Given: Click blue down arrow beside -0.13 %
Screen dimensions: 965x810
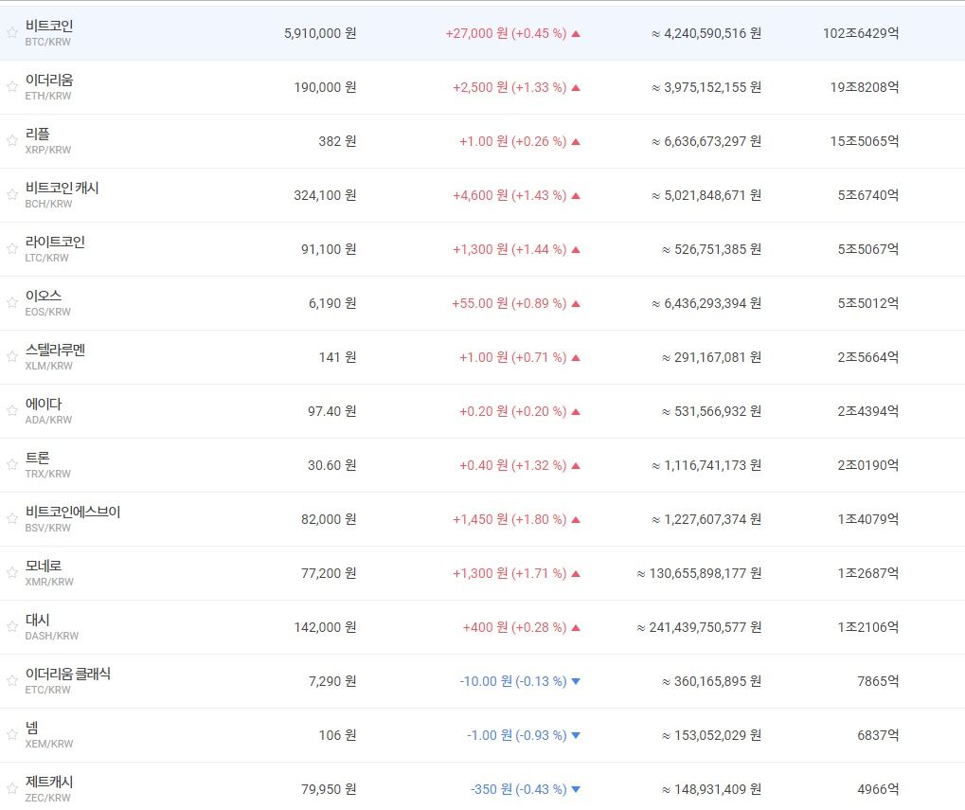Looking at the screenshot, I should (x=576, y=681).
